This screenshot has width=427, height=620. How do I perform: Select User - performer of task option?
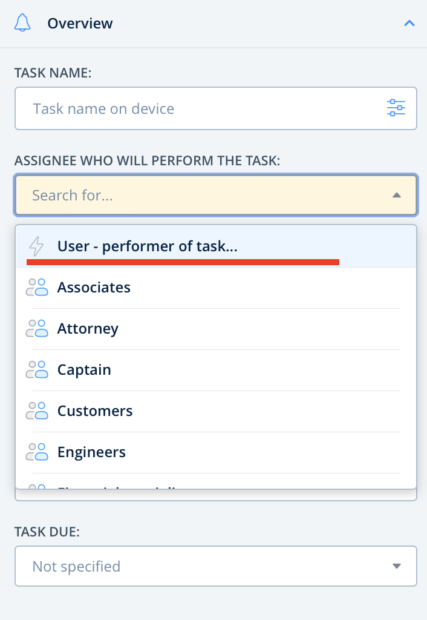point(148,246)
